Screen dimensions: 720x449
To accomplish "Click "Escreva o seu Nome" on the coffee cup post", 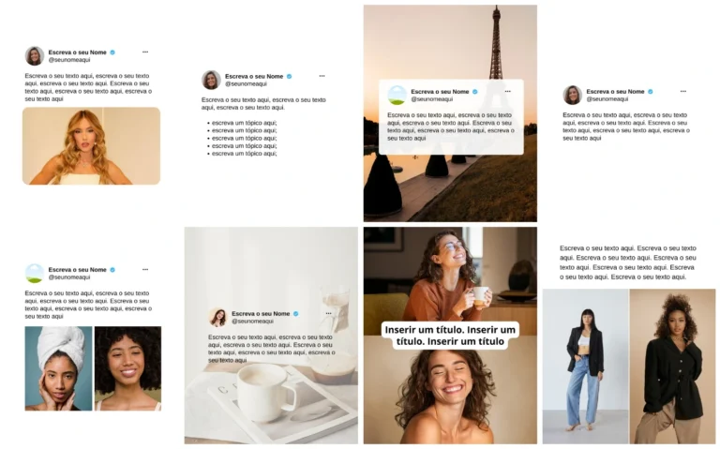I will coord(261,313).
